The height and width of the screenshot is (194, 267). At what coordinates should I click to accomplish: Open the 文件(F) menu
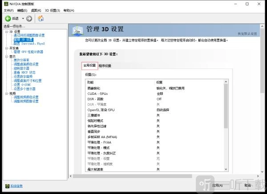pyautogui.click(x=8, y=10)
